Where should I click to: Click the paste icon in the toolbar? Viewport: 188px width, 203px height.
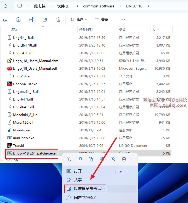(x=18, y=20)
